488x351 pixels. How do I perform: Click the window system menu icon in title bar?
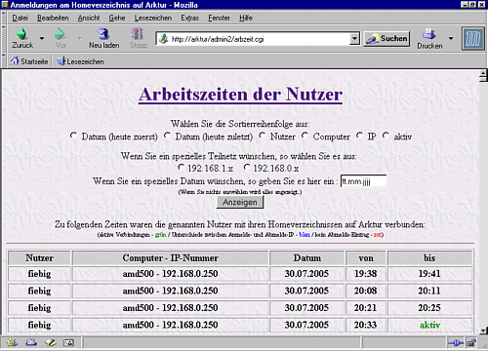click(x=5, y=4)
